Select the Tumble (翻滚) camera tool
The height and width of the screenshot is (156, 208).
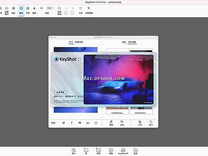tap(21, 10)
